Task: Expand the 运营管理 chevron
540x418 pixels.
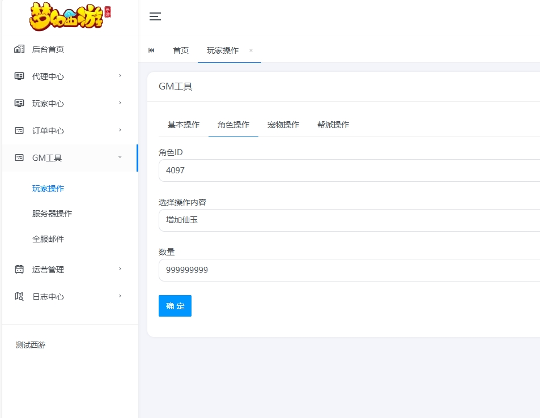Action: (120, 268)
